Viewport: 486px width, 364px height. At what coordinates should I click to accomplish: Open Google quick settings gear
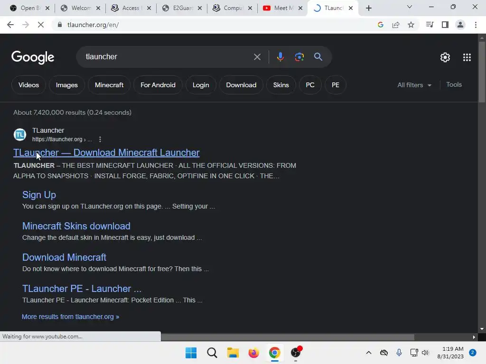tap(445, 57)
